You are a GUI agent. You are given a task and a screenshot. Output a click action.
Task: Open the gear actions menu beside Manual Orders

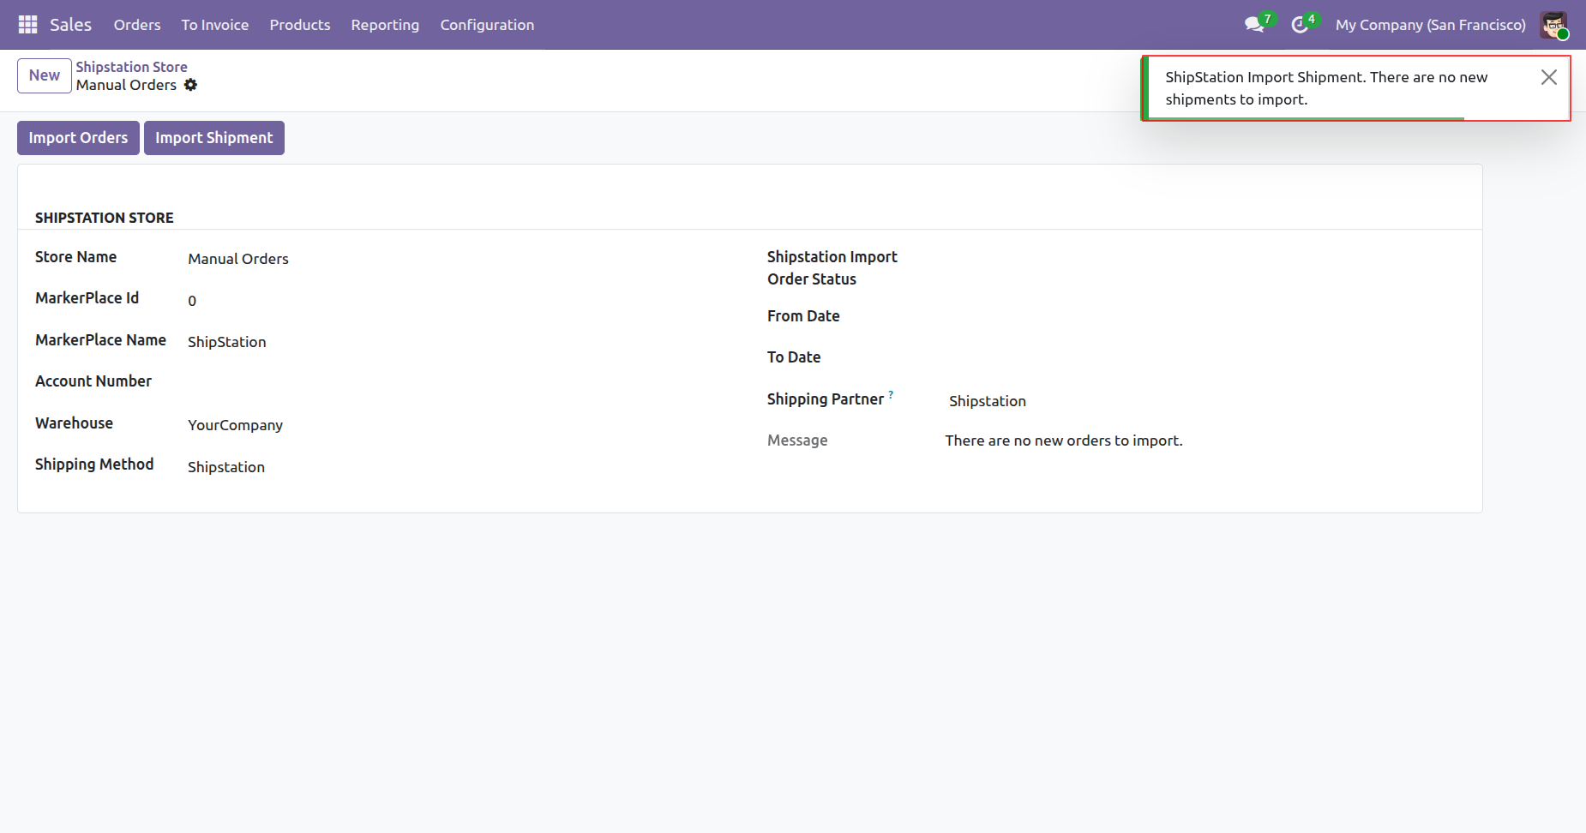click(190, 85)
